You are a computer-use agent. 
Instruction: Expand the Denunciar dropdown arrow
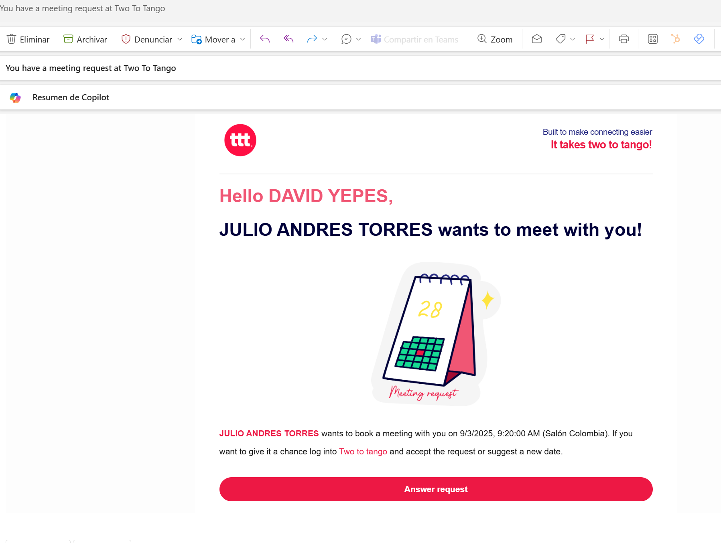tap(180, 39)
